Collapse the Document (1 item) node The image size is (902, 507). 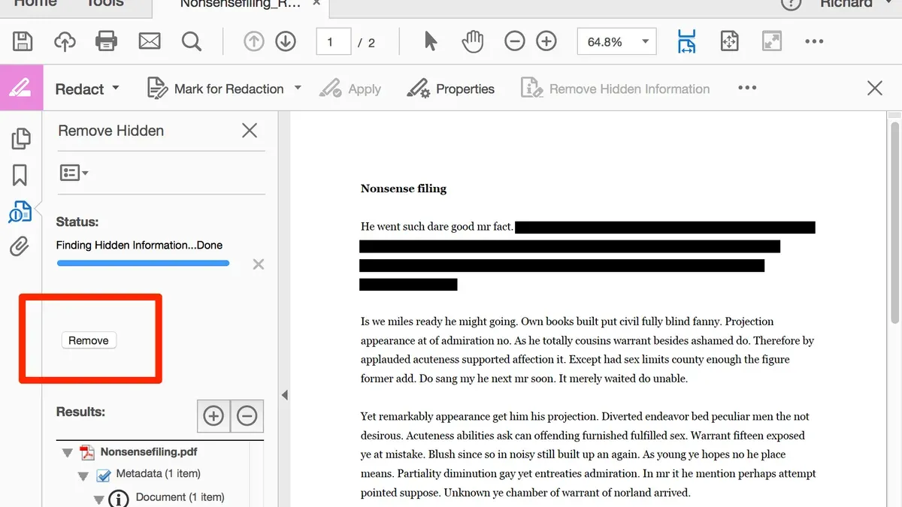98,499
